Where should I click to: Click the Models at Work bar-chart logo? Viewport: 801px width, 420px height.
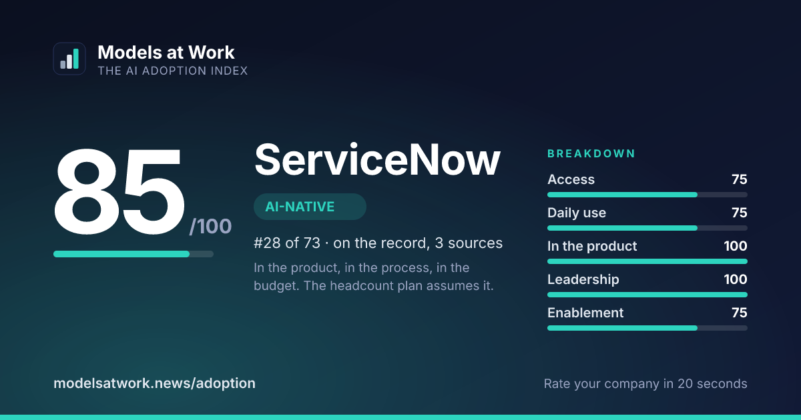pos(69,59)
